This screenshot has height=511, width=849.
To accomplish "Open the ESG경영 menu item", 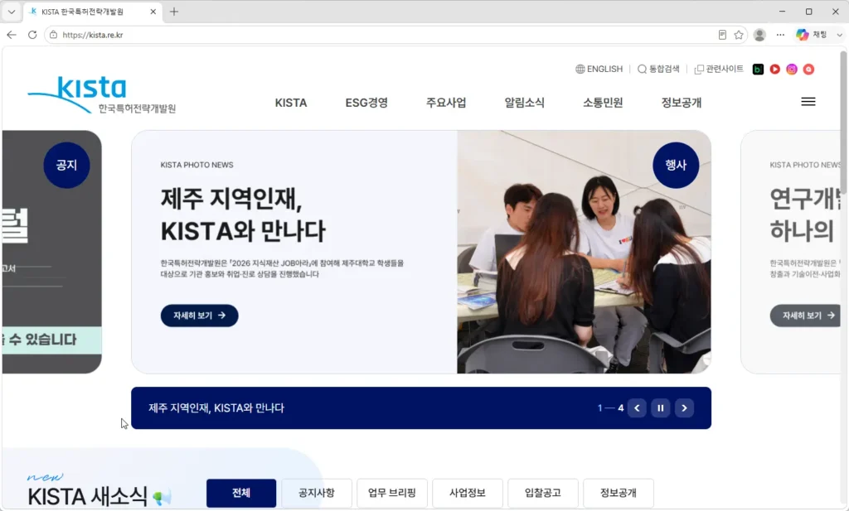I will coord(366,103).
